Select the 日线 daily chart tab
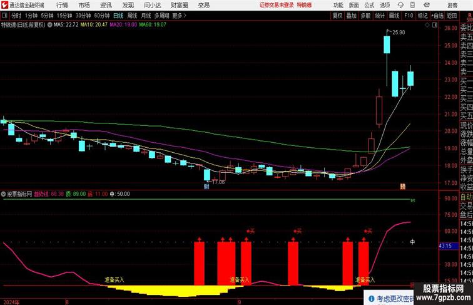 (118, 16)
